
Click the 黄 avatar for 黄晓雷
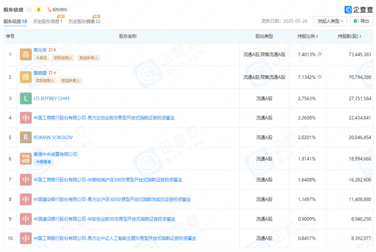[26, 77]
